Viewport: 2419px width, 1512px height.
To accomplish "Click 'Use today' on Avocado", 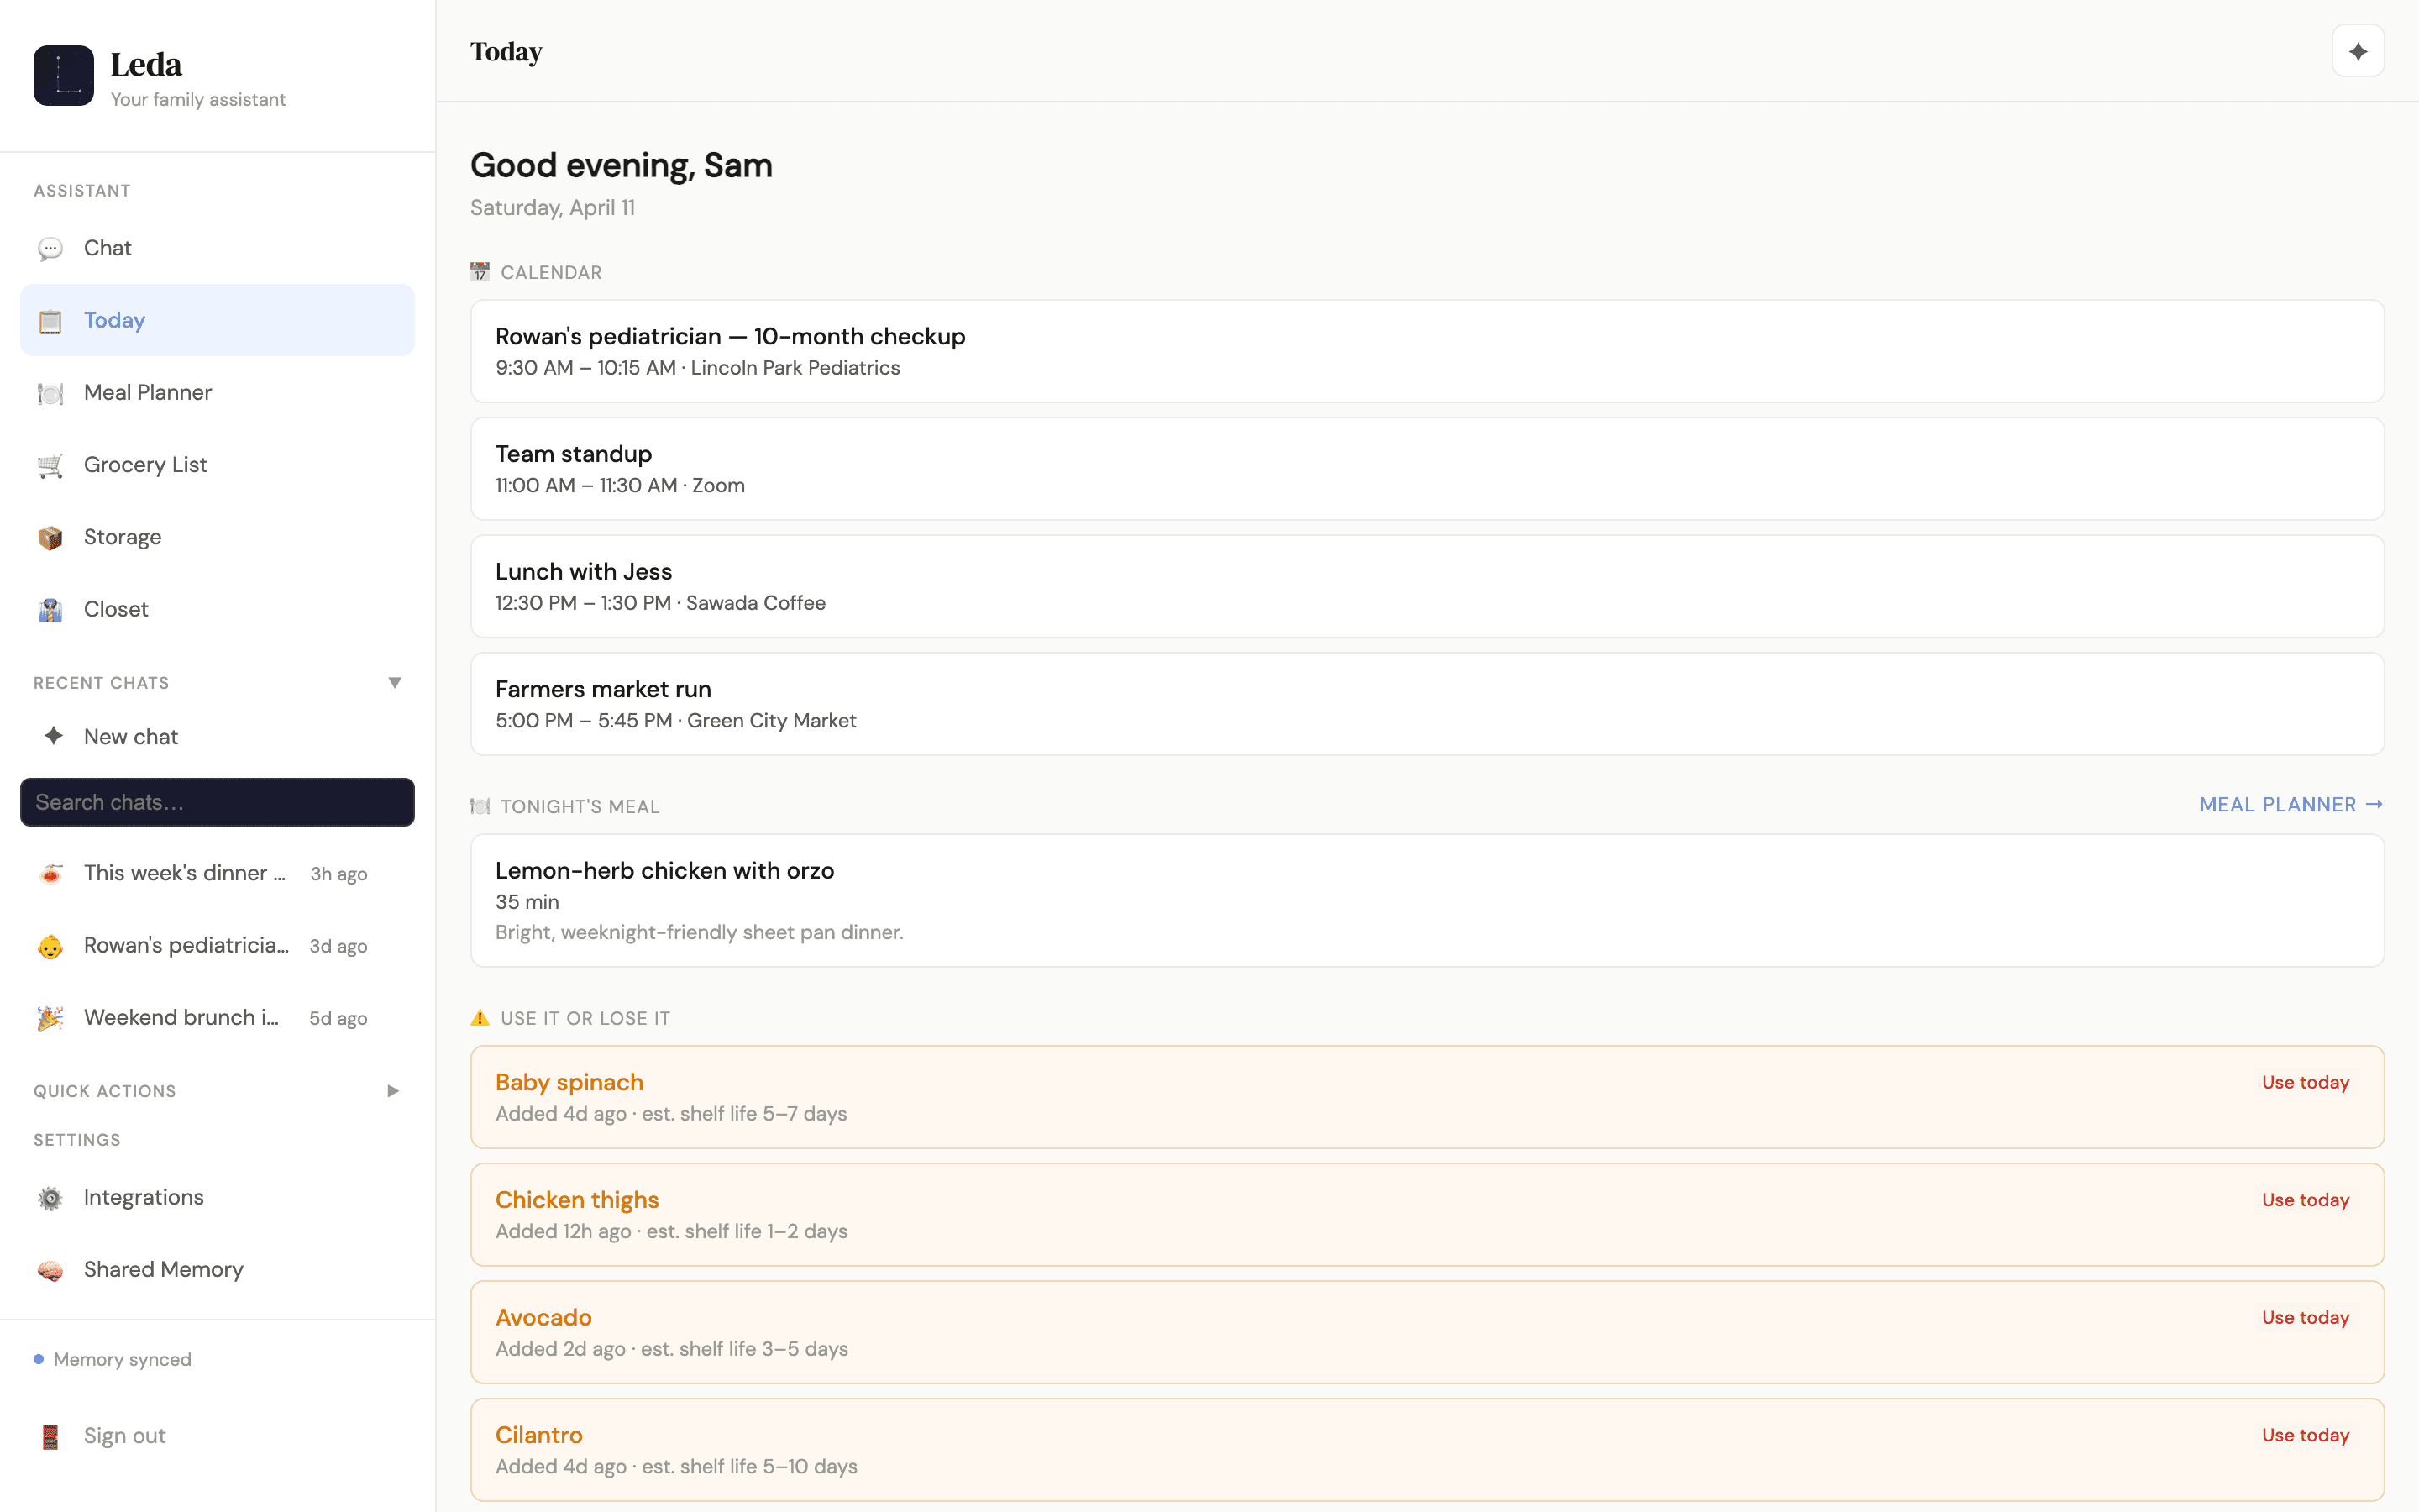I will (2305, 1318).
